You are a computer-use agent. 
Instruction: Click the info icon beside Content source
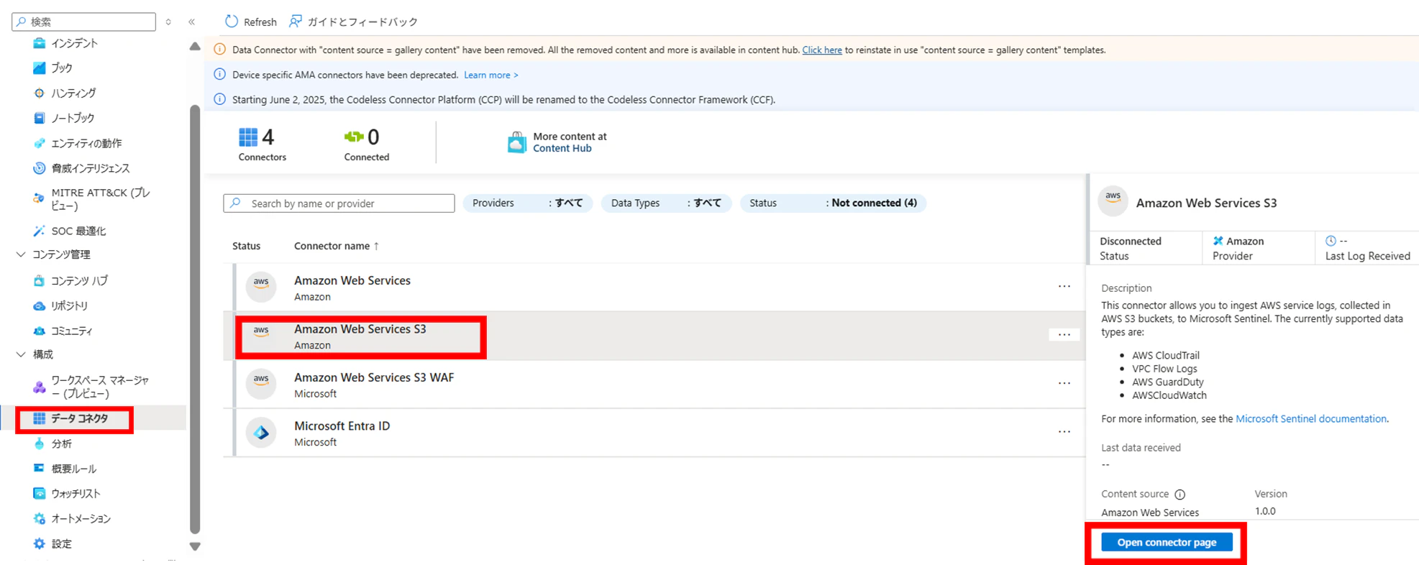pyautogui.click(x=1180, y=495)
